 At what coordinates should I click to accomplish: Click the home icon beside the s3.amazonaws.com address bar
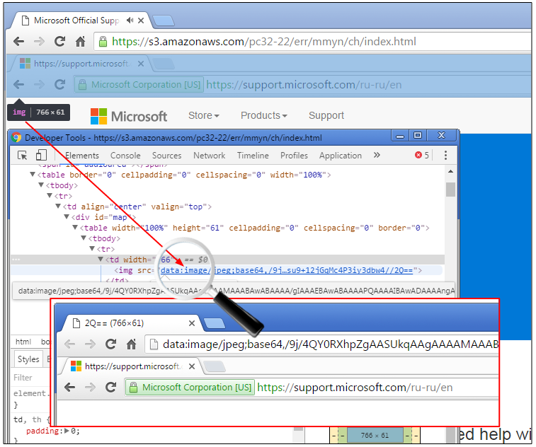pyautogui.click(x=81, y=42)
